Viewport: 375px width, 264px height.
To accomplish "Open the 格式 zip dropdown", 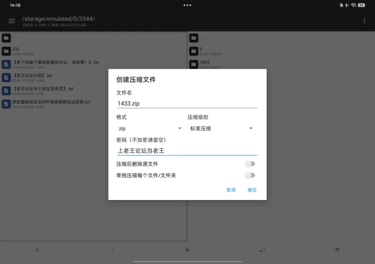I will (x=150, y=128).
